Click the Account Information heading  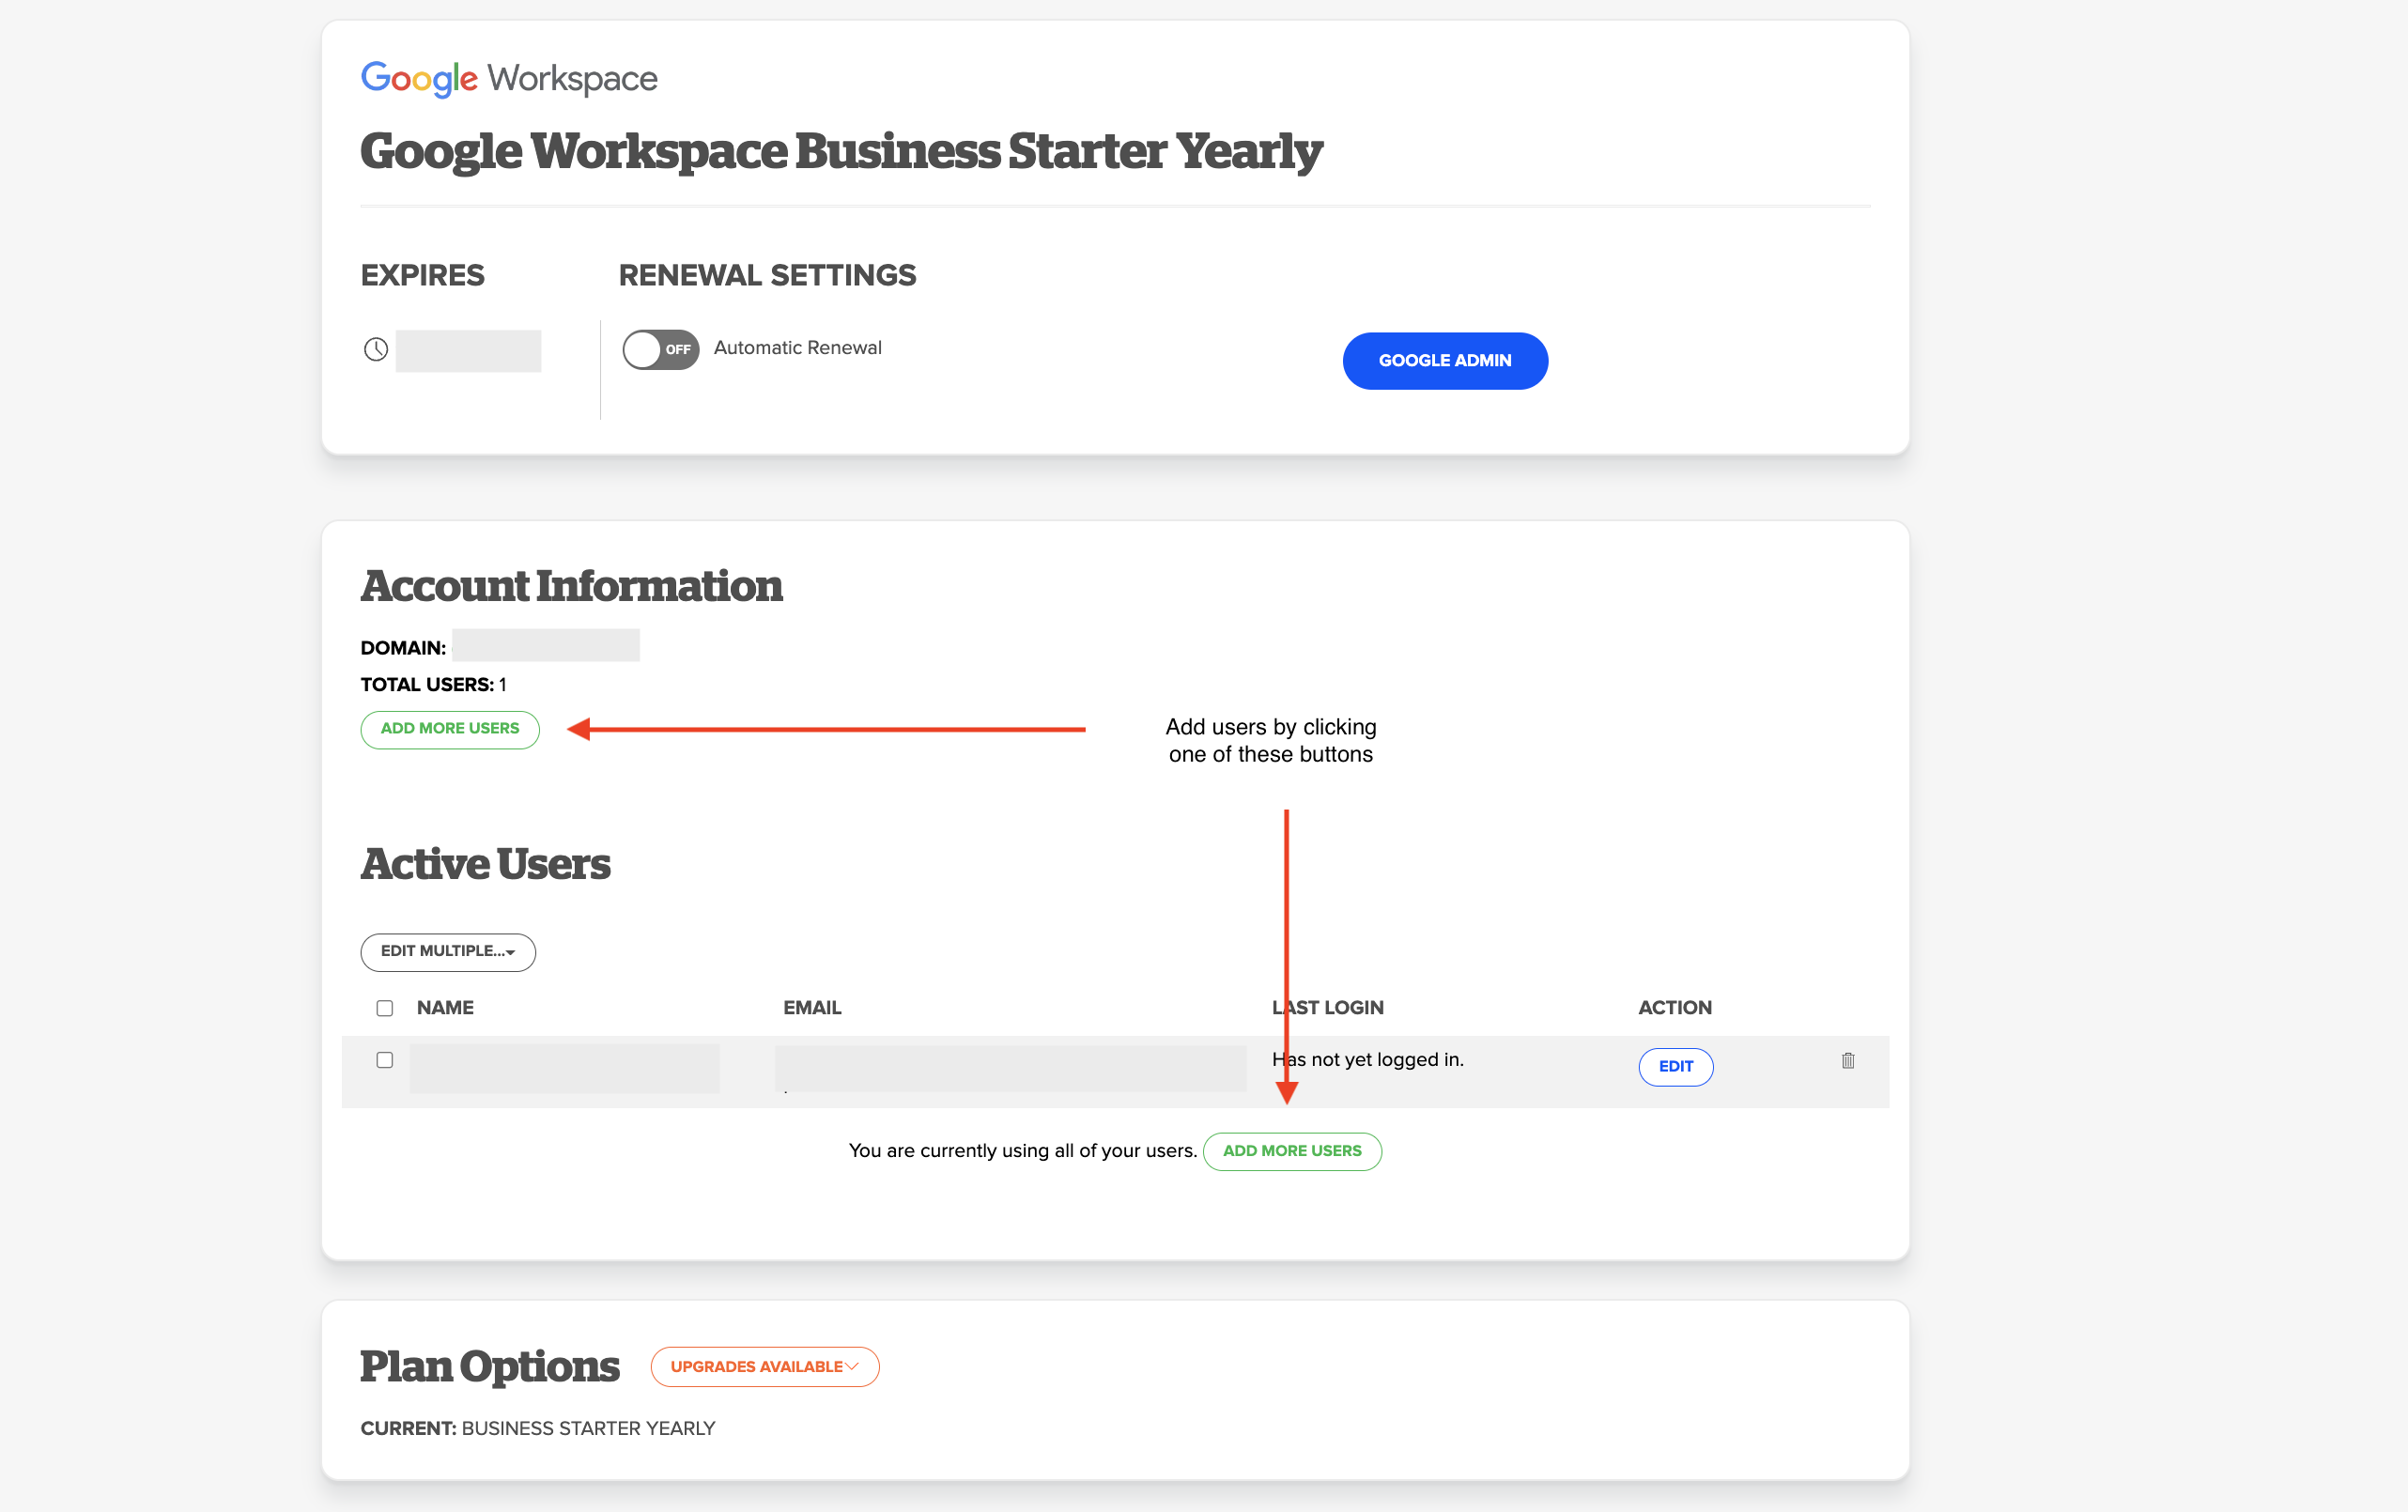pos(572,585)
